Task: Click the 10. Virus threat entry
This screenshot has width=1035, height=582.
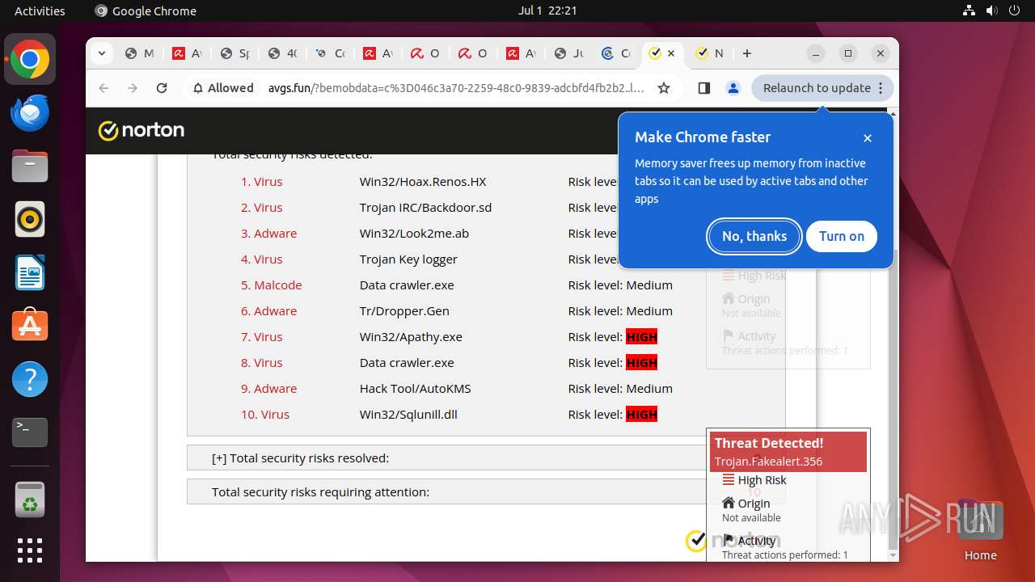Action: coord(264,414)
